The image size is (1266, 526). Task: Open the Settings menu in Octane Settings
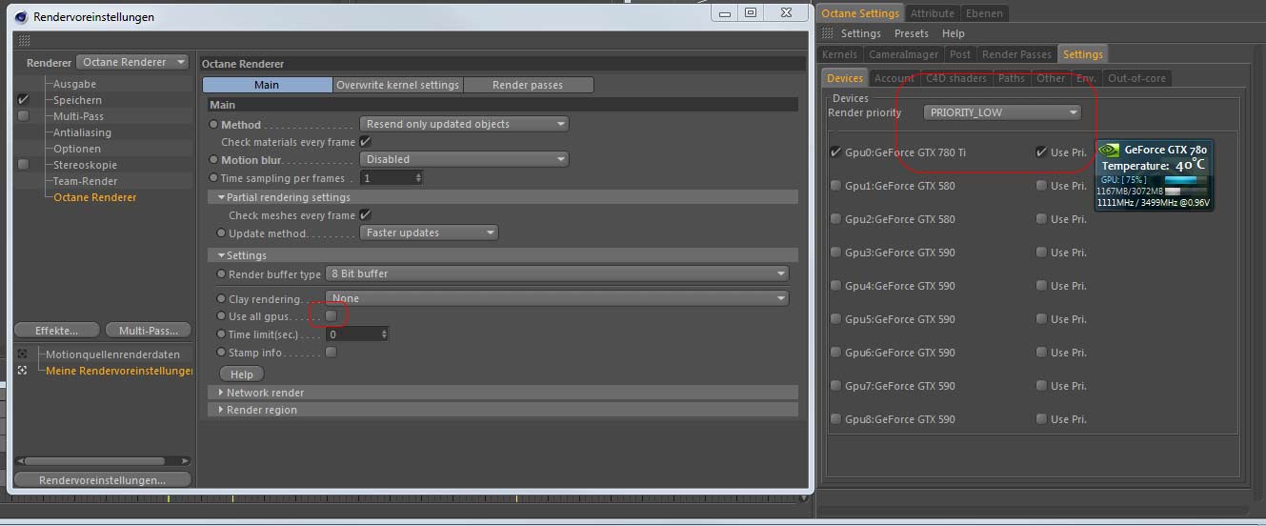point(861,33)
